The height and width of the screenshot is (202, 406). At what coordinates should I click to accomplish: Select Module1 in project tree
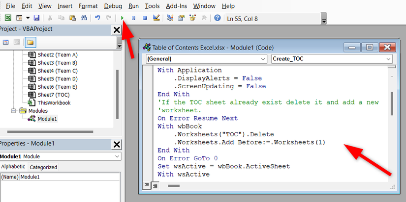click(47, 119)
